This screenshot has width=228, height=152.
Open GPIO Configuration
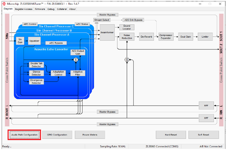(57, 135)
